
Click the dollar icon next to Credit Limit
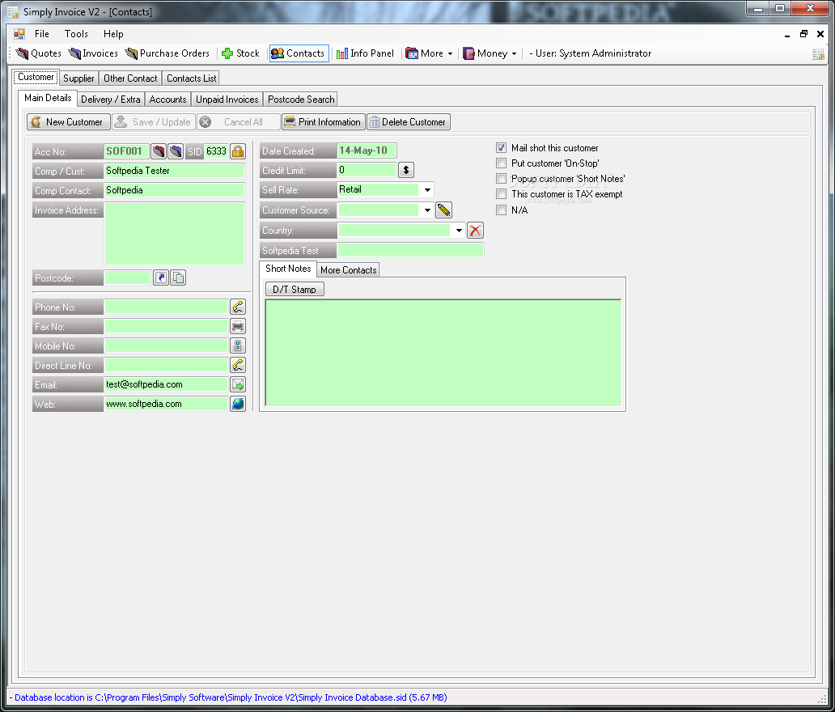coord(406,170)
